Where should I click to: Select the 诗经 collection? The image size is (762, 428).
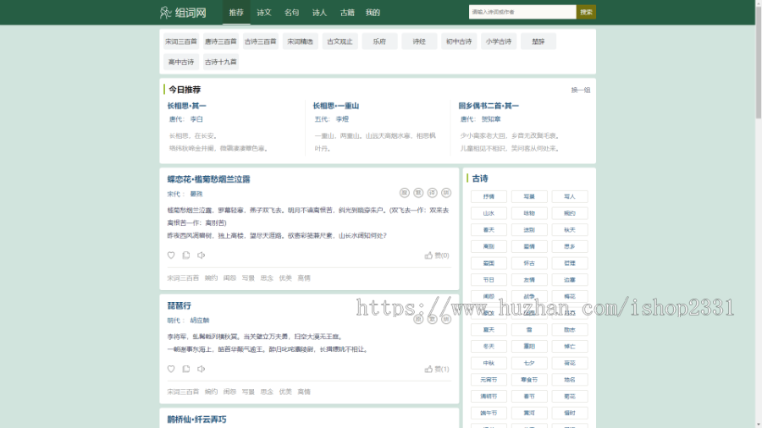(419, 41)
